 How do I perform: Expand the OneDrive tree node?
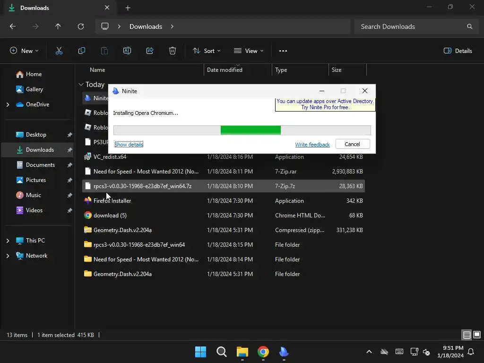point(8,104)
